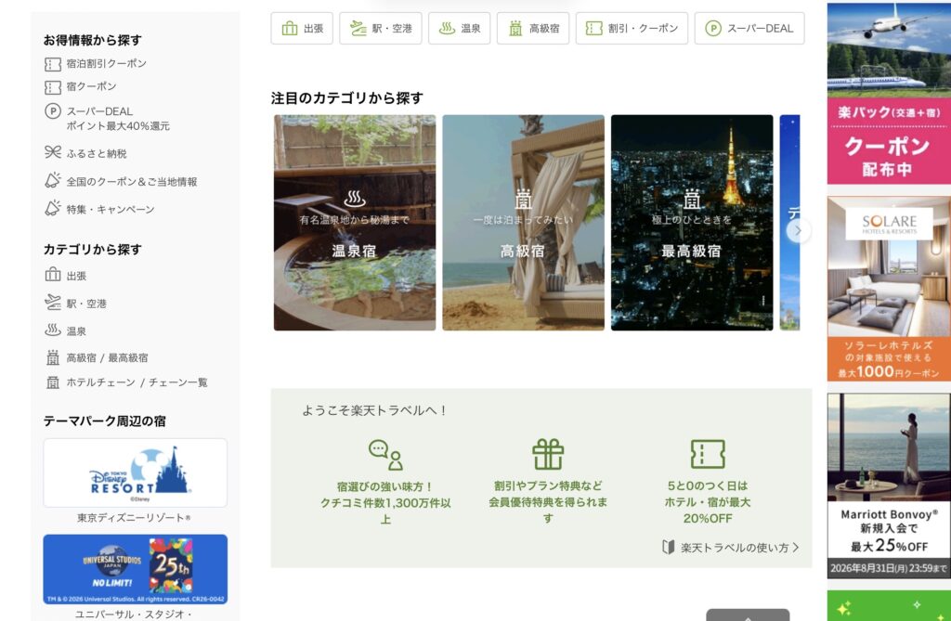951x621 pixels.
Task: Open the Tokyo Disney Resort banner
Action: (x=136, y=473)
